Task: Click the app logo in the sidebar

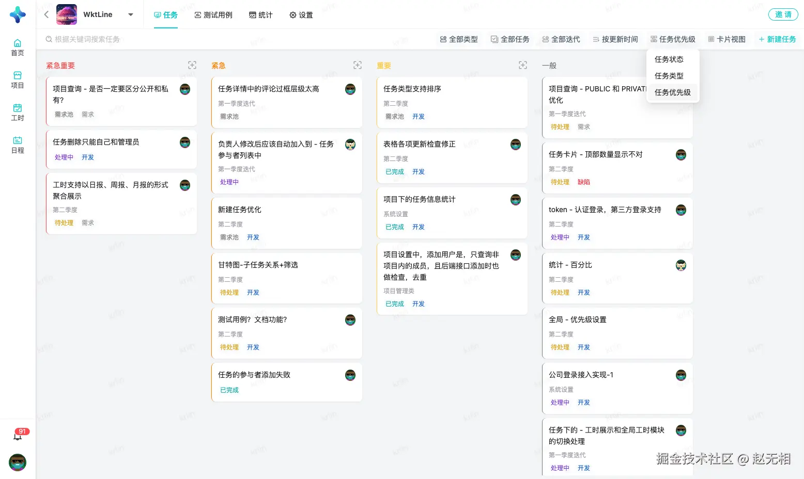Action: (x=18, y=14)
